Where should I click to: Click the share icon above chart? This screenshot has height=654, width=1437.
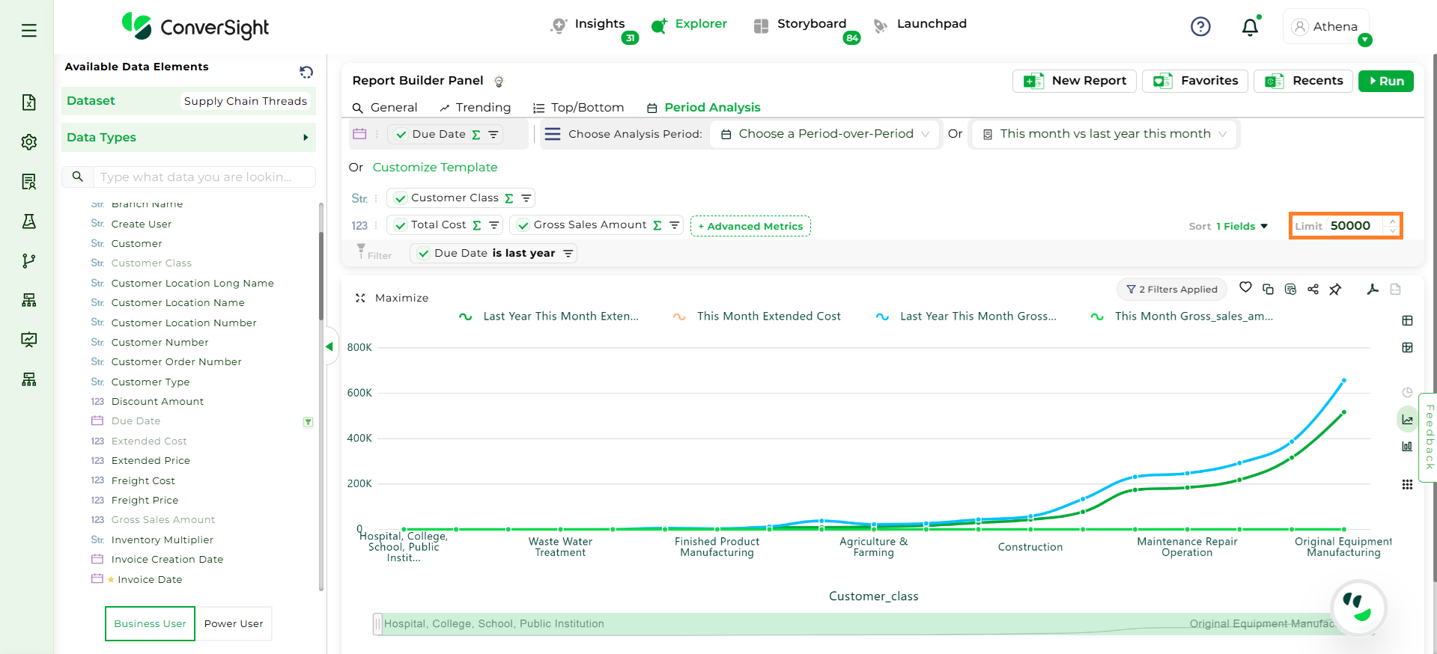coord(1313,289)
